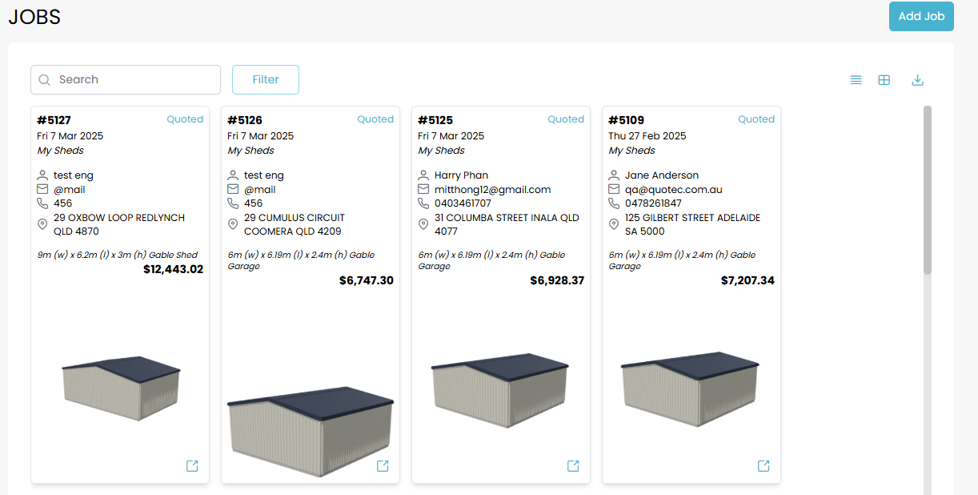Image resolution: width=978 pixels, height=495 pixels.
Task: Open job #5127 in new window icon
Action: (192, 466)
